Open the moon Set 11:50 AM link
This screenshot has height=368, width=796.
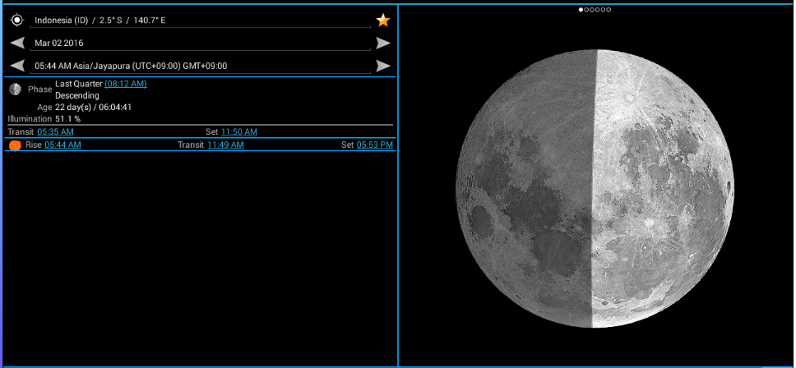click(x=239, y=131)
